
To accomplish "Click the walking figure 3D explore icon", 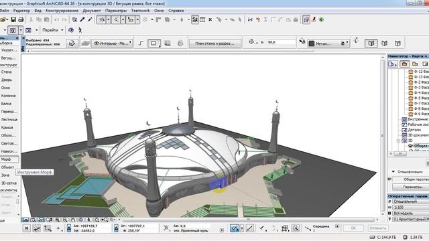I will 80,30.
